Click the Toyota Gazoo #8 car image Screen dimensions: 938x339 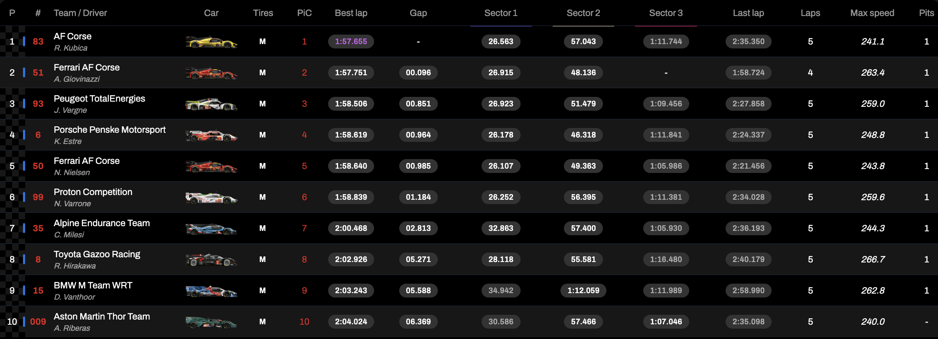212,260
